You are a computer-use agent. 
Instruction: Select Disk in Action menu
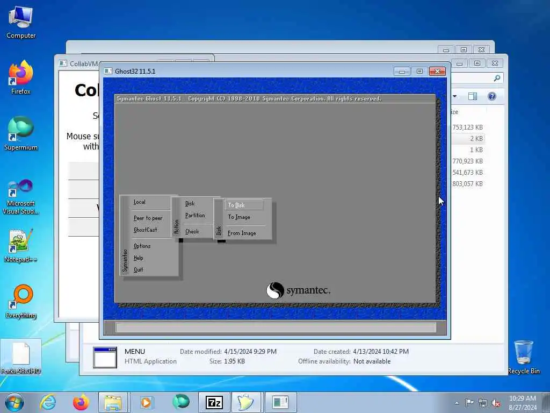pyautogui.click(x=190, y=203)
